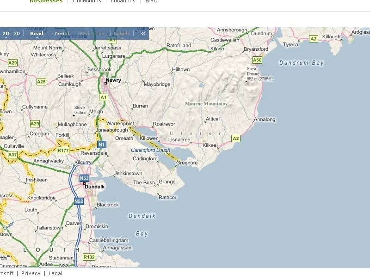
Task: Click the Dundrum Bay label
Action: click(x=302, y=63)
